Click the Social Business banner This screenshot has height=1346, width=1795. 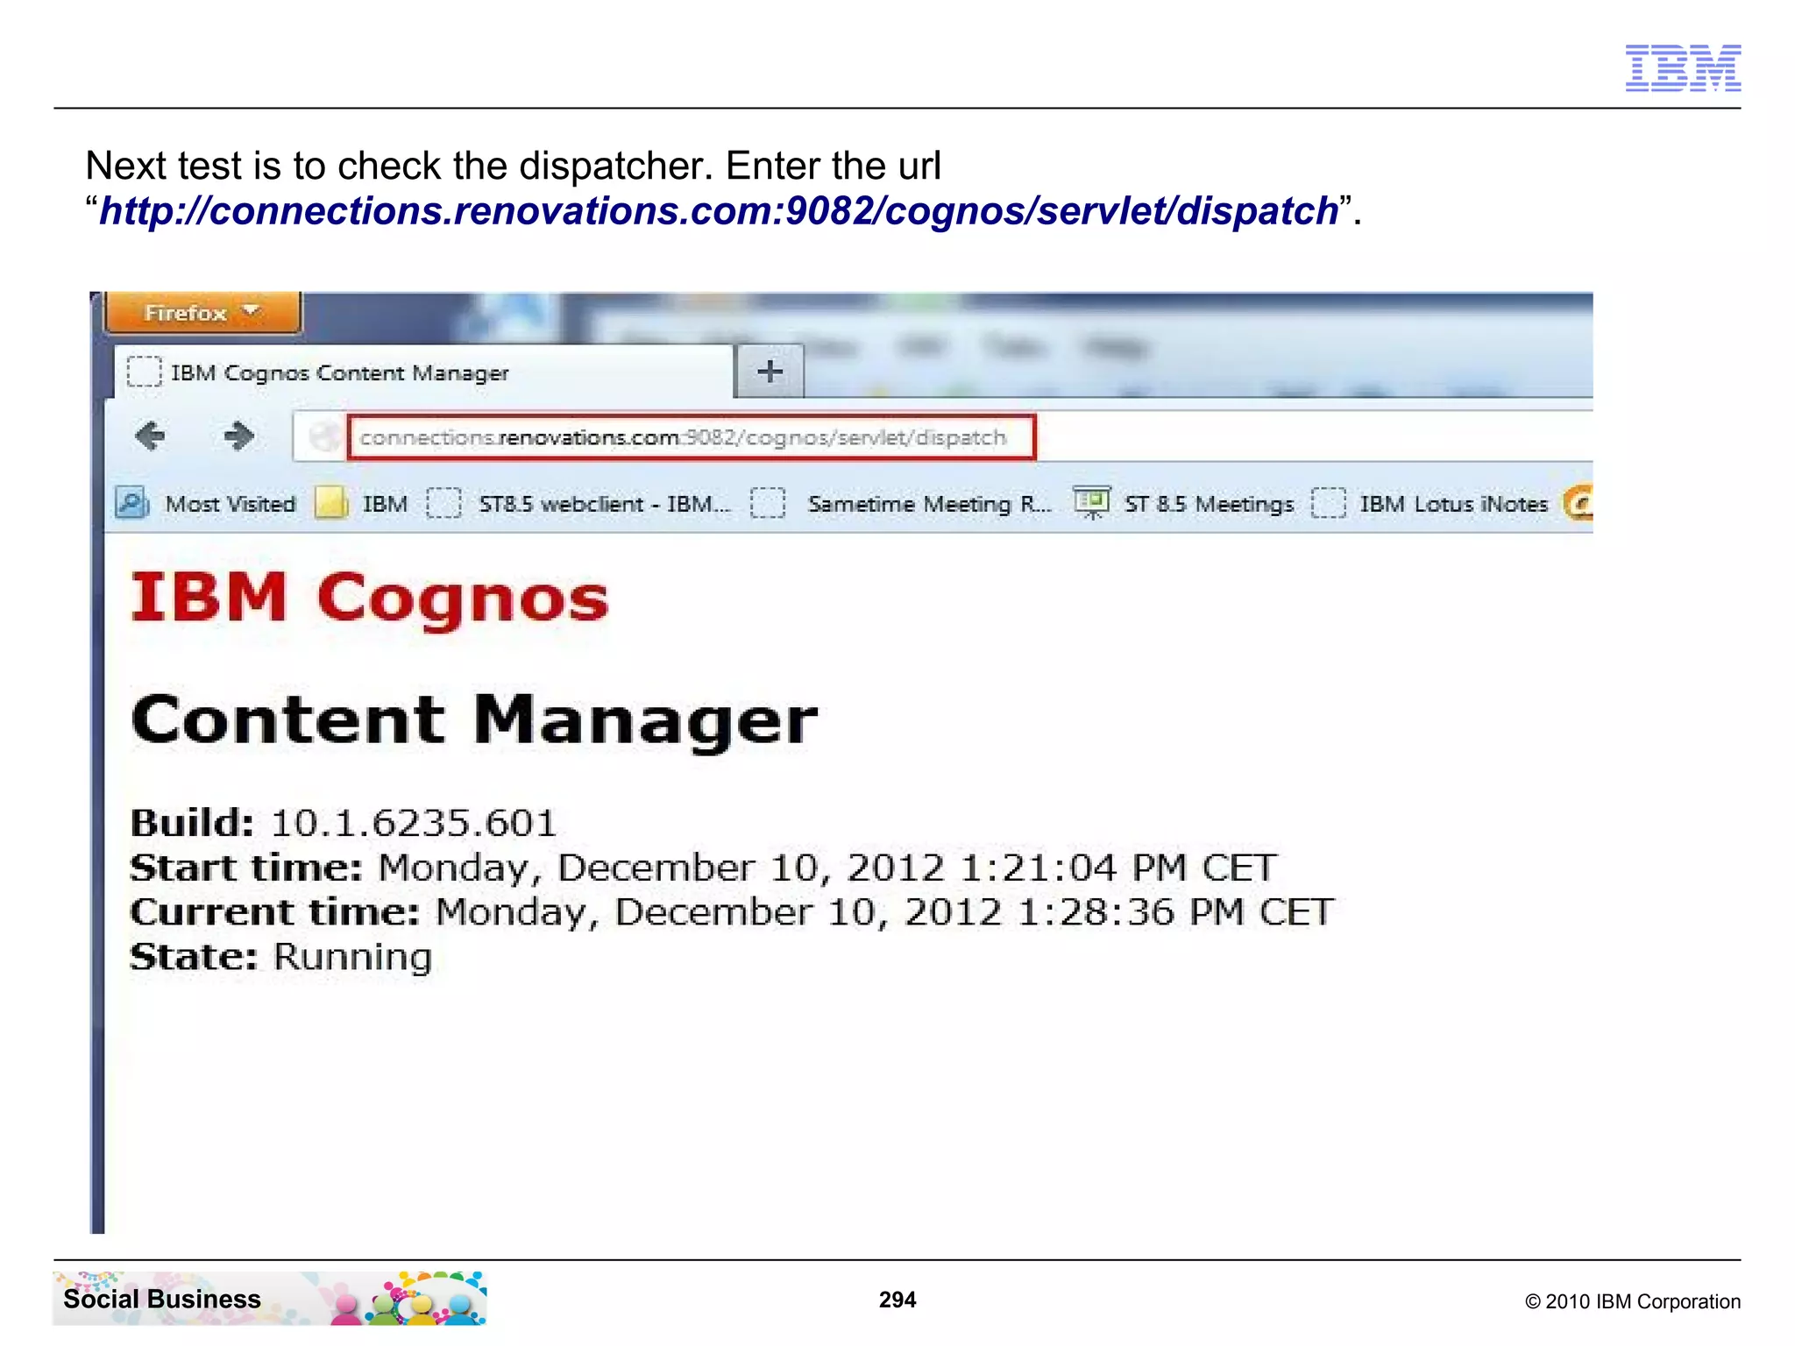[270, 1299]
